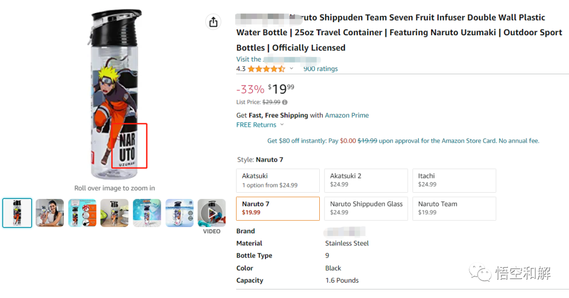Play the product video thumbnail

pyautogui.click(x=211, y=213)
